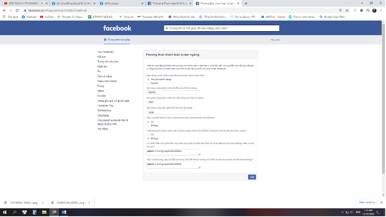Open File Explorer from the taskbar

[x=44, y=212]
